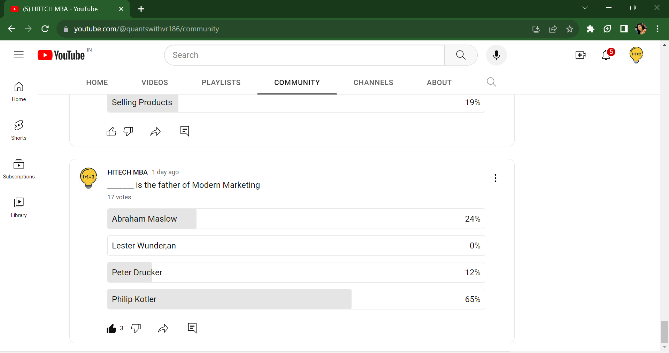
Task: Share this page from address bar
Action: coord(553,29)
